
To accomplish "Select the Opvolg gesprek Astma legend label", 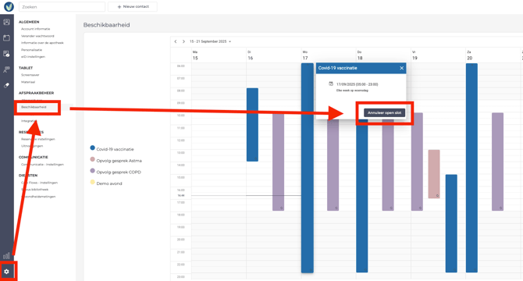I will [119, 161].
